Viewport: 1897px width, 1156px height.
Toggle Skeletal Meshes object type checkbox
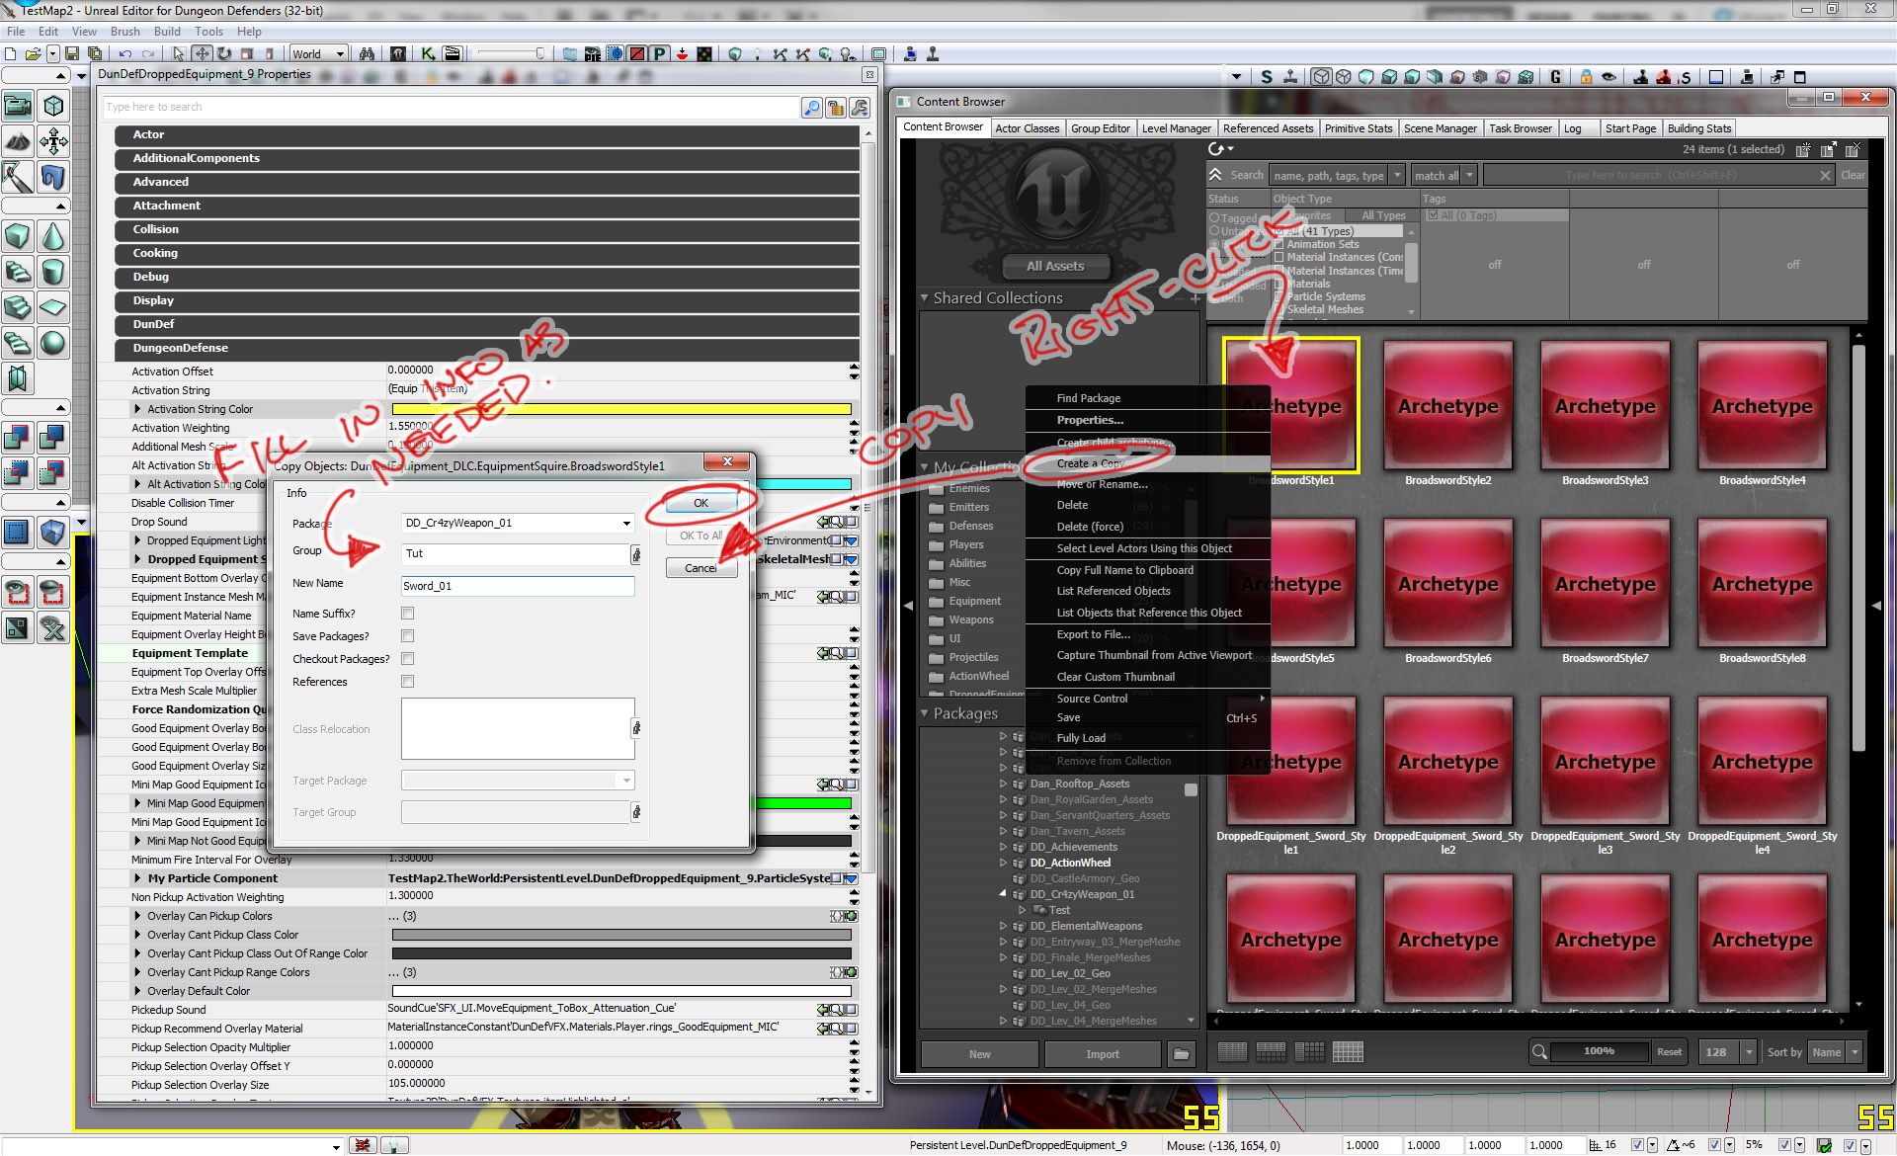pos(1278,309)
